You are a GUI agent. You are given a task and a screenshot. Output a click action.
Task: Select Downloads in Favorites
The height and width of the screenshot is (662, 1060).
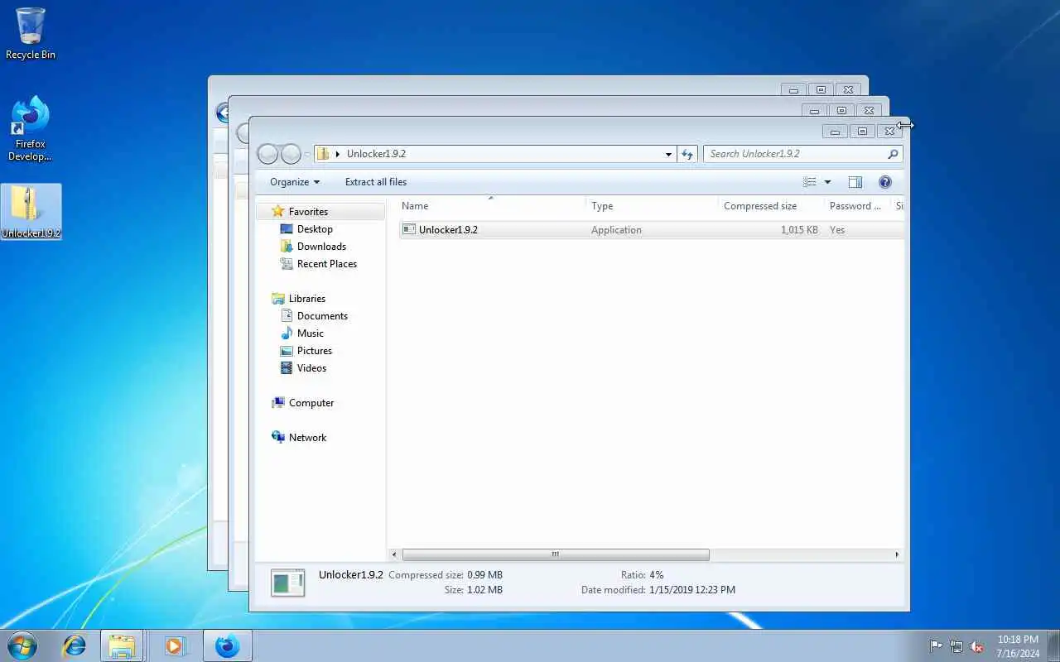pyautogui.click(x=321, y=247)
